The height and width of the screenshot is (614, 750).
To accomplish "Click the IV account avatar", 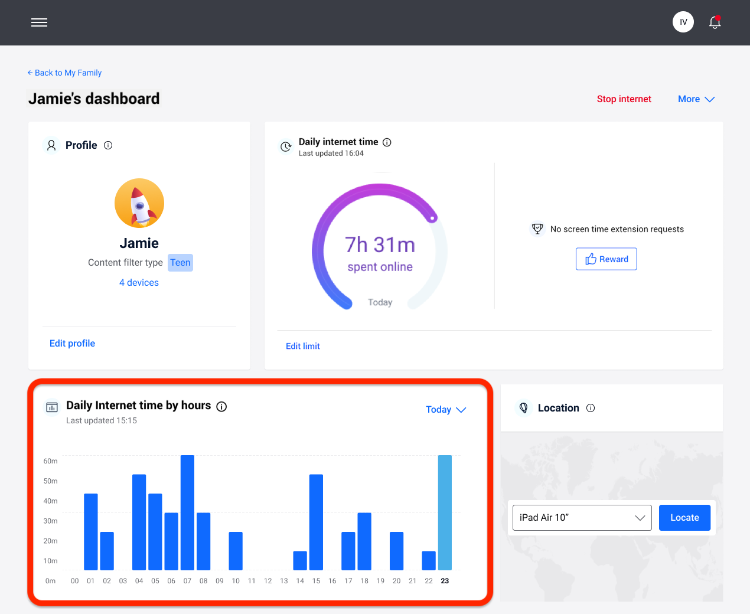I will coord(683,21).
